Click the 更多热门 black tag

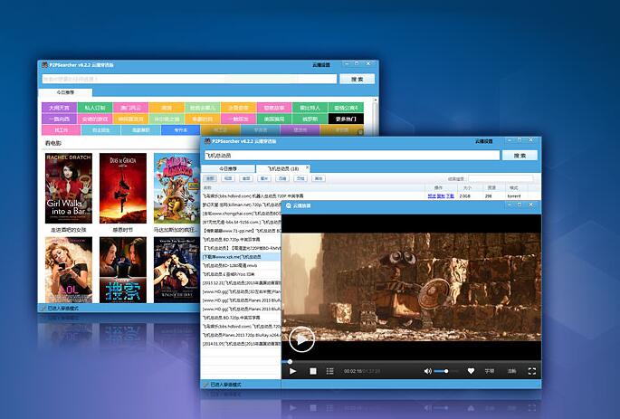pyautogui.click(x=345, y=119)
